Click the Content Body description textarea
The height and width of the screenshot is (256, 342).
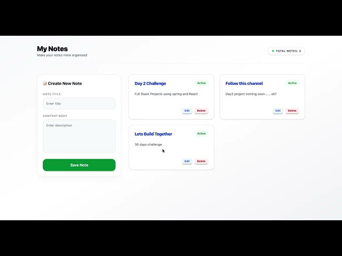pos(79,136)
